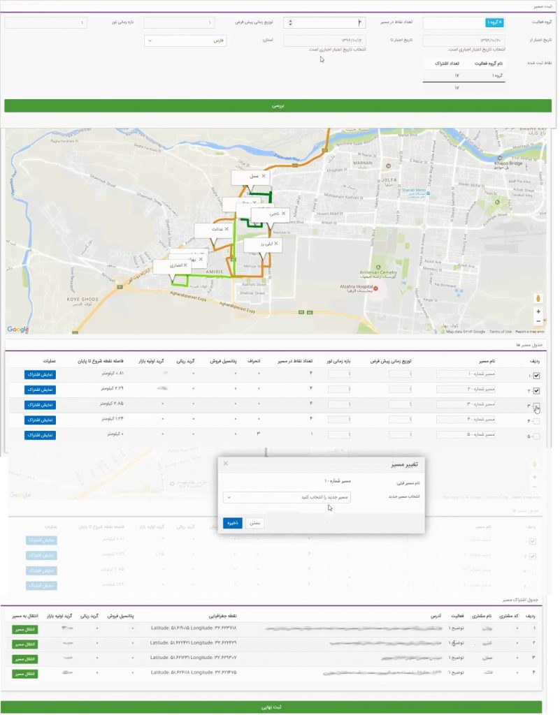Close the بهراد map marker popup
The image size is (560, 715).
coord(201,259)
